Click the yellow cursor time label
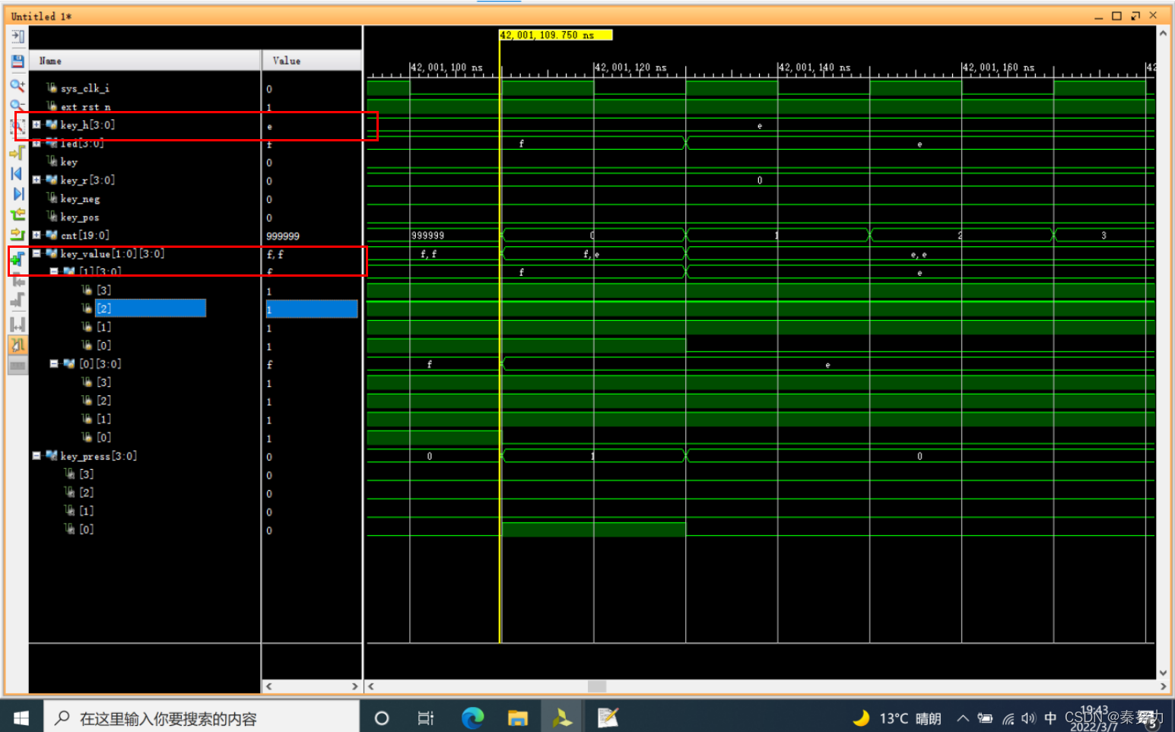 coord(556,35)
